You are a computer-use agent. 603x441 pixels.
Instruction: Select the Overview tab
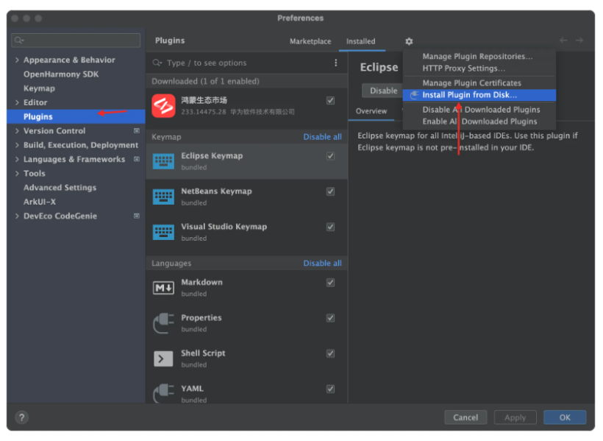371,111
